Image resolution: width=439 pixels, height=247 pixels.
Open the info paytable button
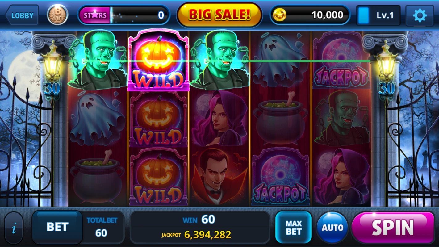pyautogui.click(x=14, y=228)
